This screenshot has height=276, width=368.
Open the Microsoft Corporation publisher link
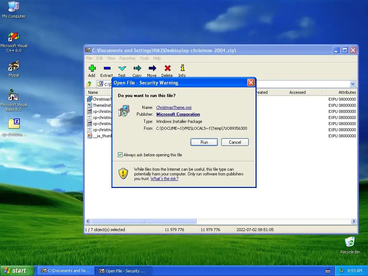point(178,114)
